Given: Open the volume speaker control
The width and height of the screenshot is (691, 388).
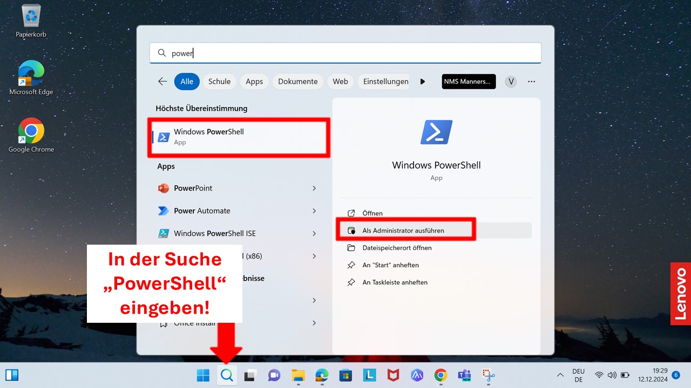Looking at the screenshot, I should 612,375.
